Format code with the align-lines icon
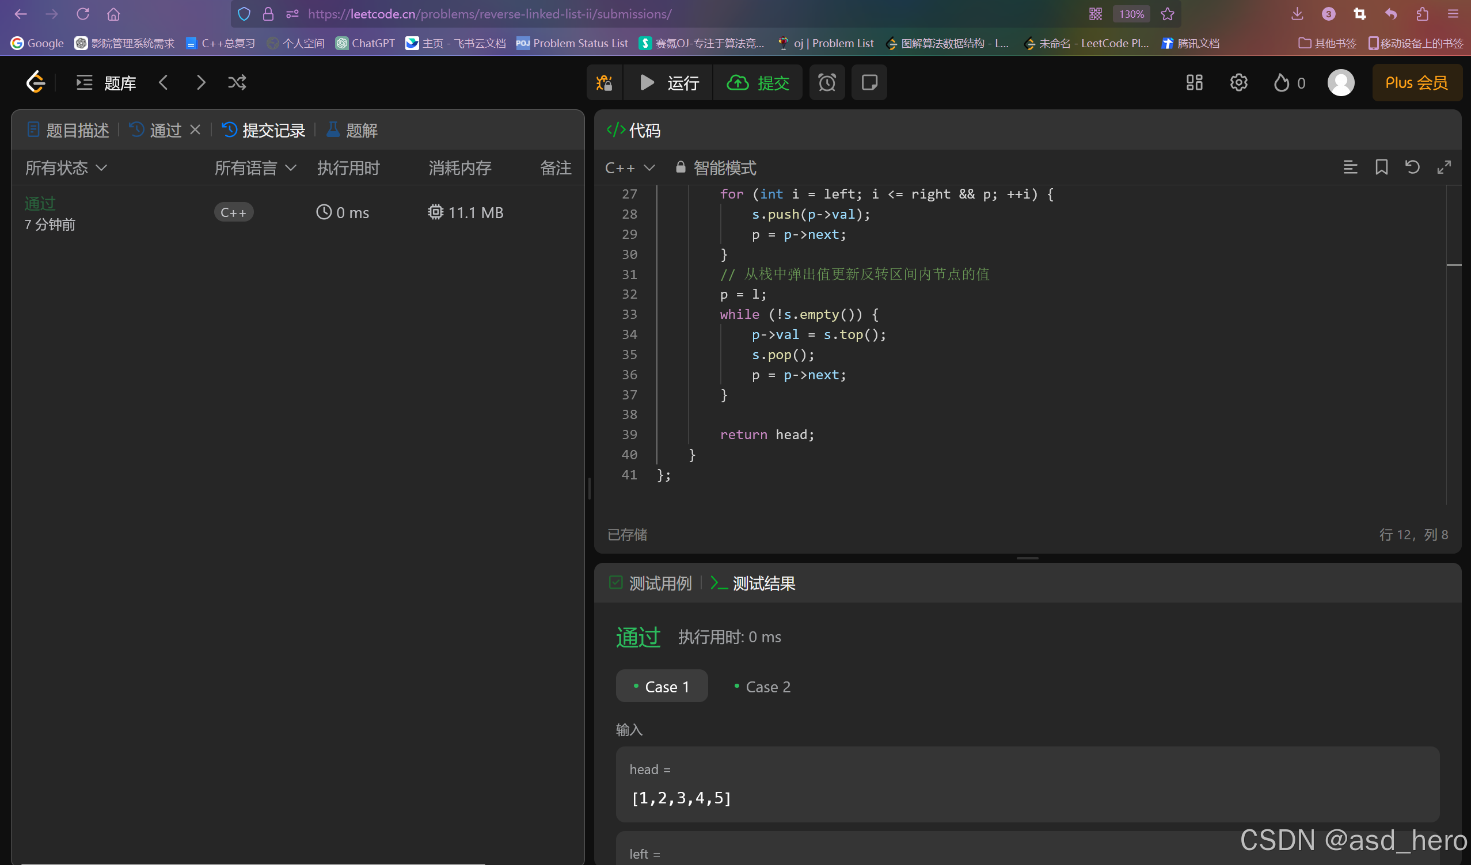Image resolution: width=1471 pixels, height=865 pixels. point(1350,167)
